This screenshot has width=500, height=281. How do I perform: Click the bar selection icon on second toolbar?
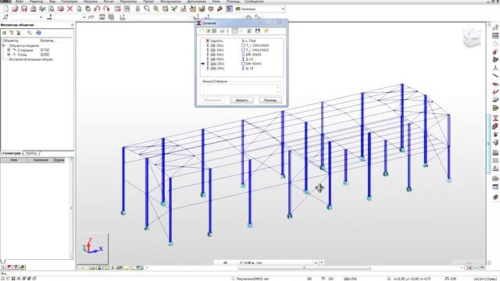pyautogui.click(x=49, y=17)
